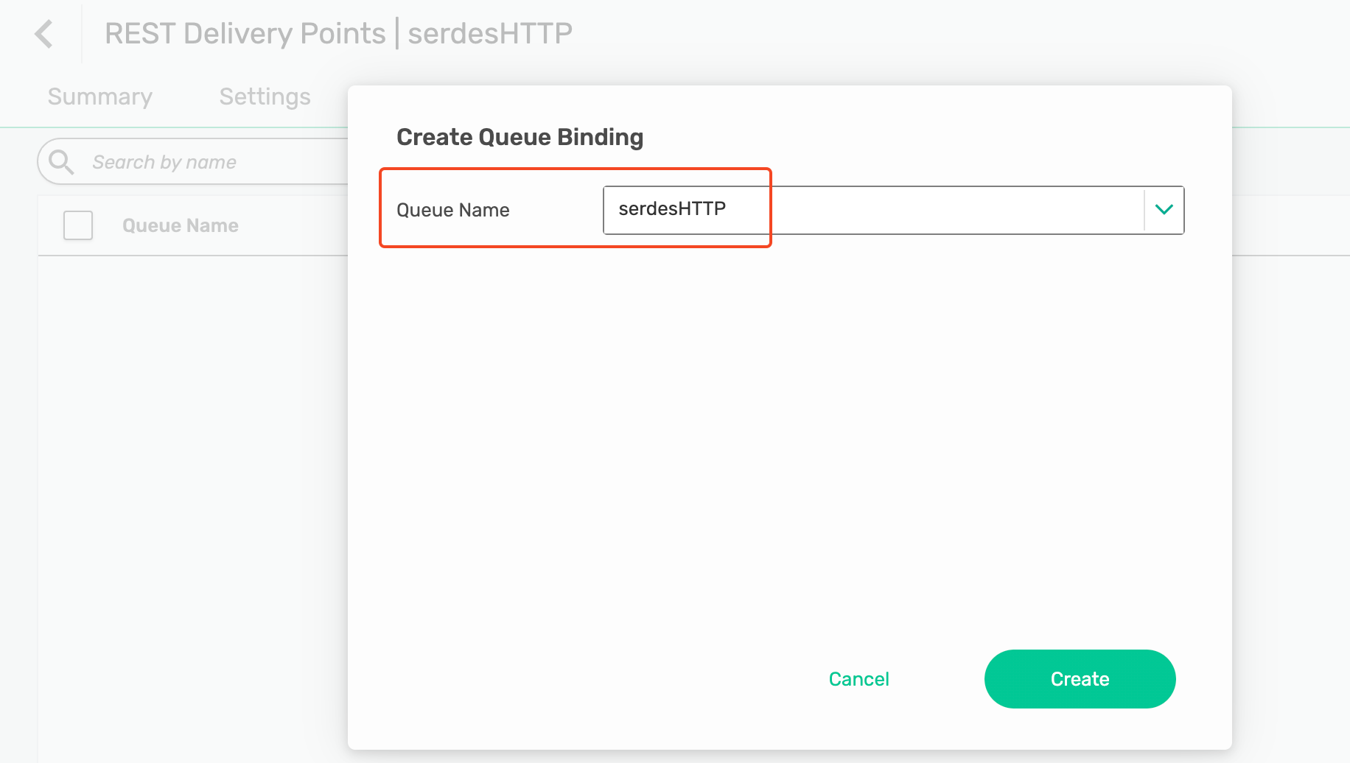The image size is (1350, 763).
Task: Click the Create Queue Binding heading
Action: [520, 137]
